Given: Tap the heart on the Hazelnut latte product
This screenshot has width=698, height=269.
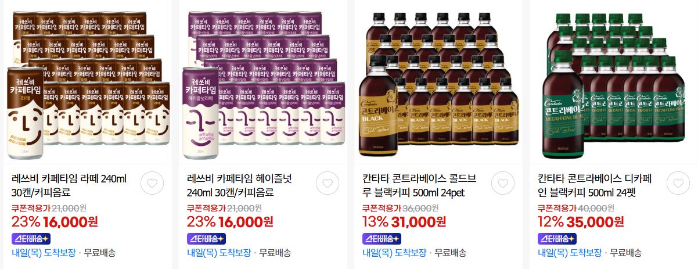Looking at the screenshot, I should coord(328,183).
